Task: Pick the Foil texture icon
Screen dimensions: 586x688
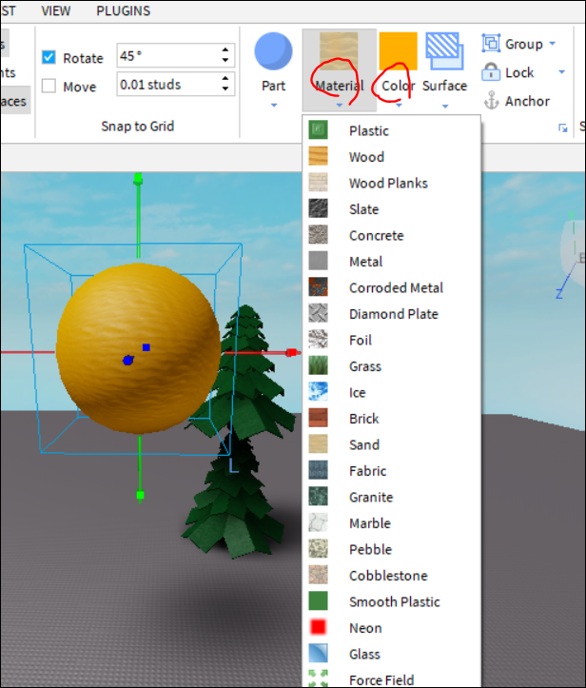Action: coord(318,339)
